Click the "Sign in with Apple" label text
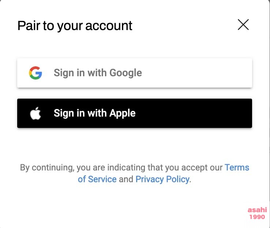Image resolution: width=270 pixels, height=228 pixels. click(x=94, y=113)
